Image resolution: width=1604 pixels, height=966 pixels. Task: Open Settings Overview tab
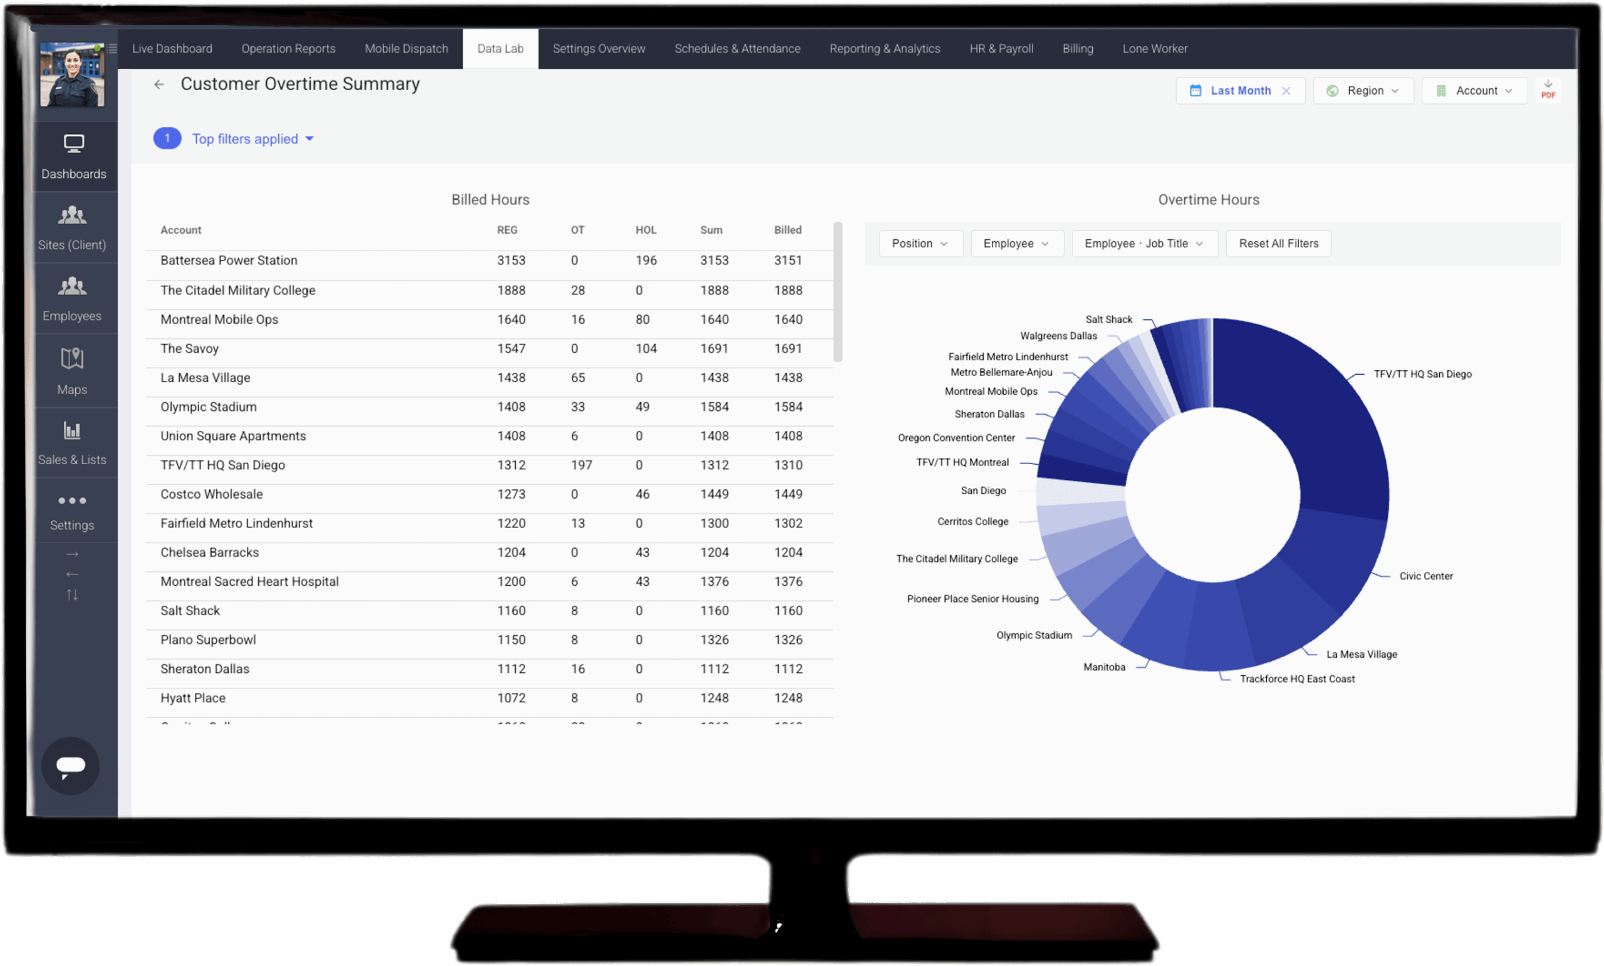coord(599,48)
